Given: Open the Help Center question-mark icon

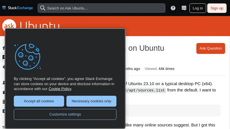Looking at the screenshot, I should click(173, 8).
